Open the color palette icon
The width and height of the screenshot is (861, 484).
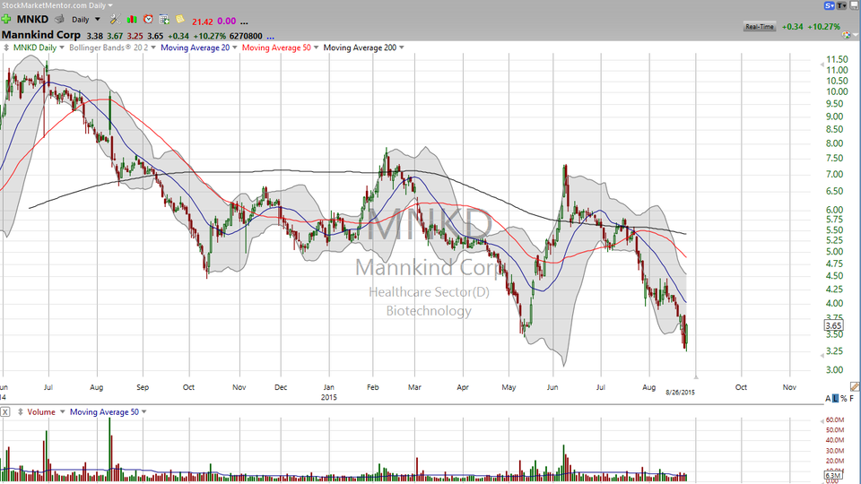[x=846, y=35]
